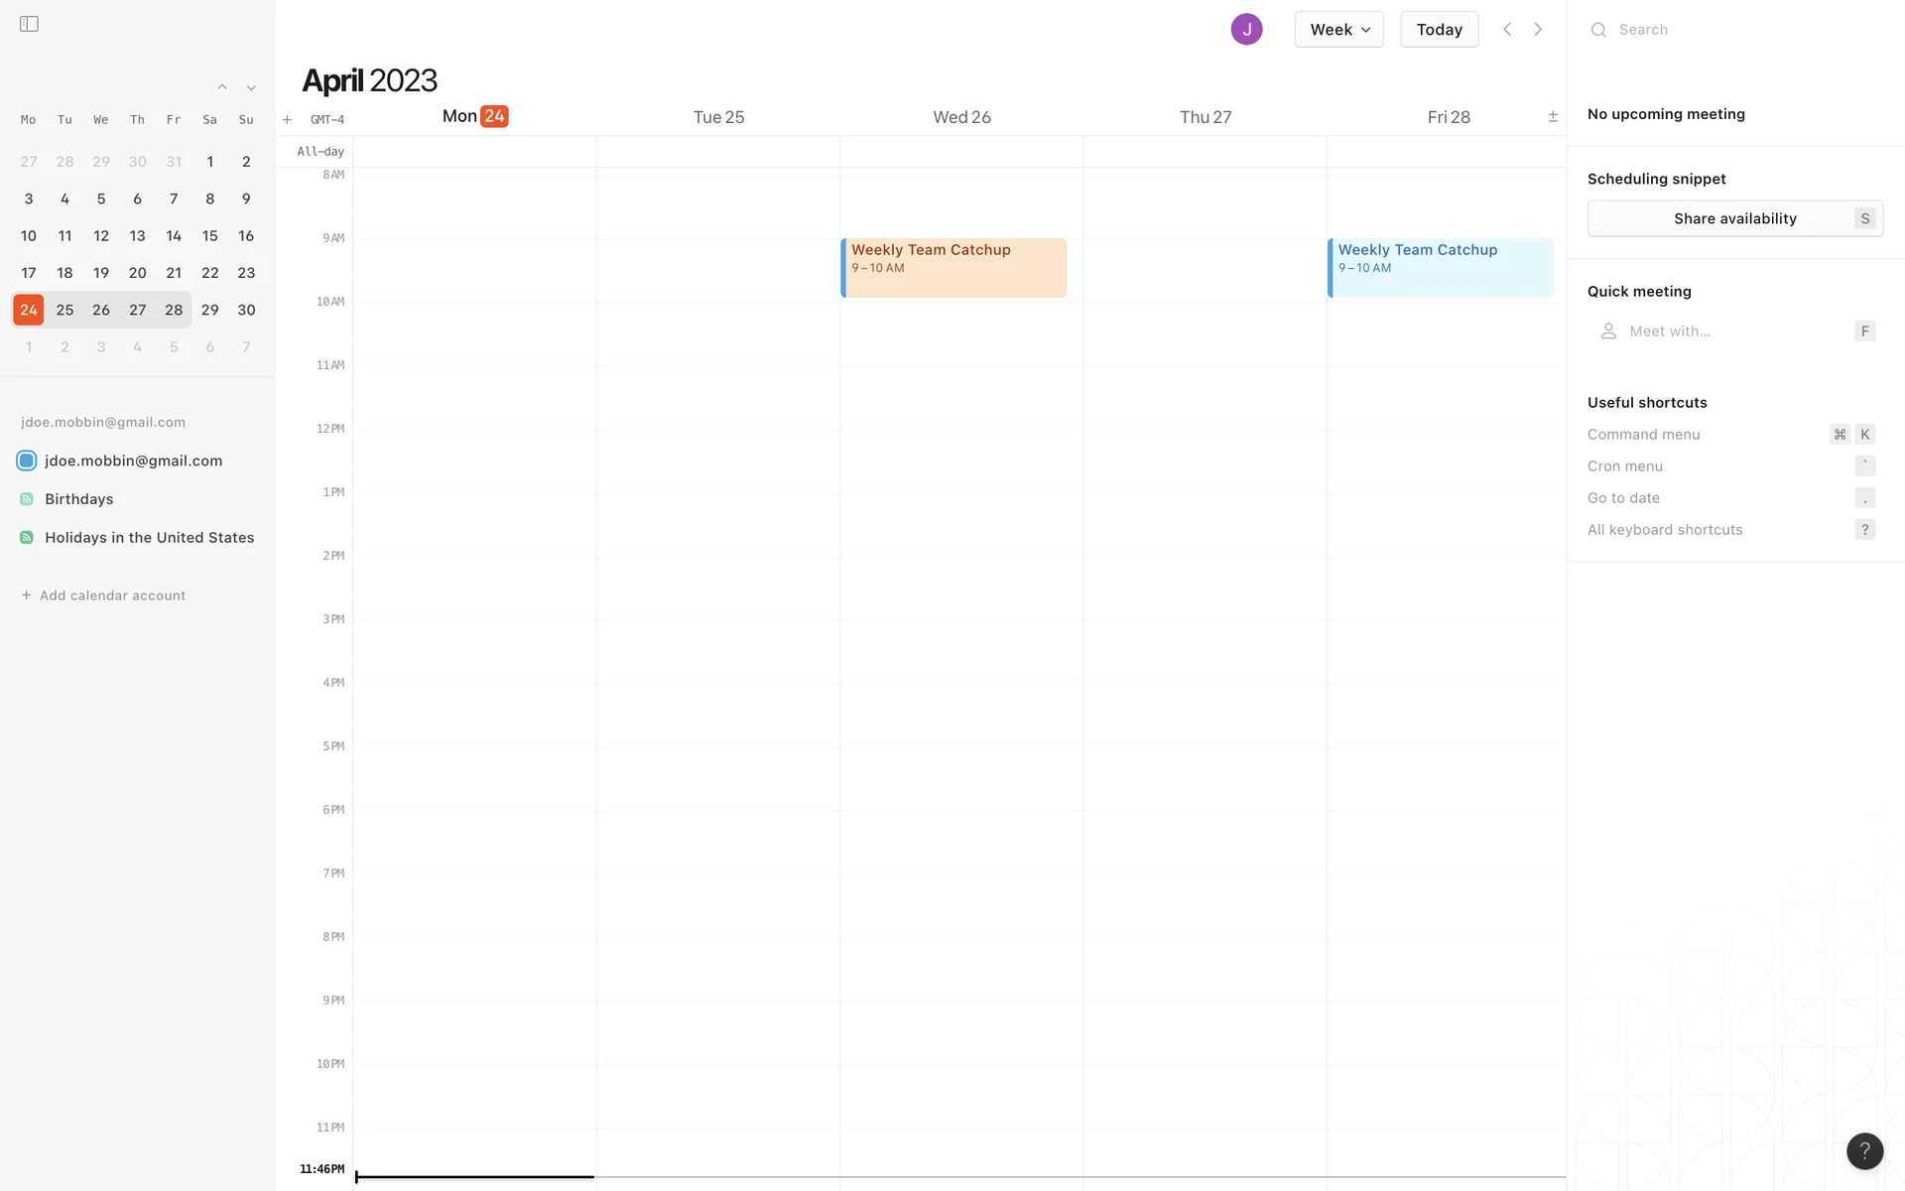
Task: Click the purple J profile avatar
Action: [x=1246, y=30]
